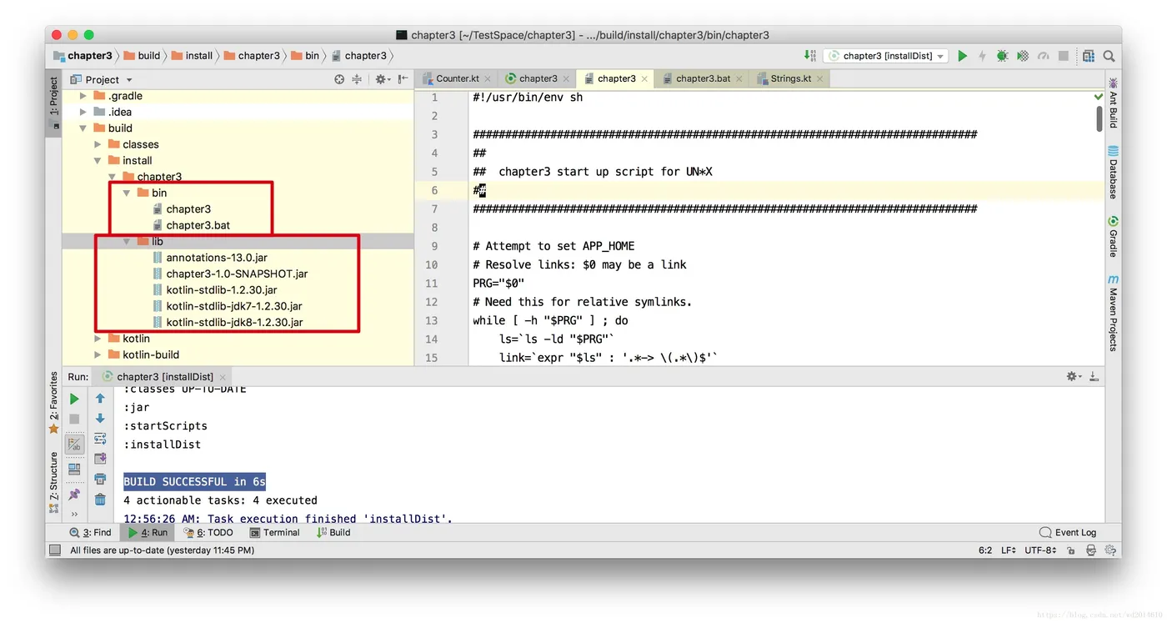Click the editor vertical scrollbar thumb
The height and width of the screenshot is (623, 1167).
[1099, 119]
